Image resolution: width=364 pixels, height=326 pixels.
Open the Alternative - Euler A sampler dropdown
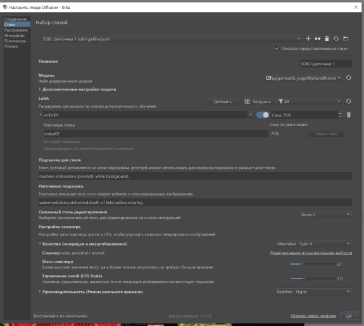pyautogui.click(x=313, y=244)
